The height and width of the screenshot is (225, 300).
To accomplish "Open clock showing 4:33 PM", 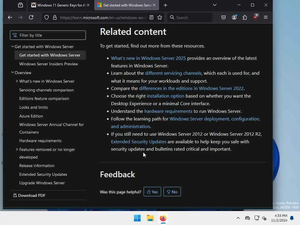I will [x=279, y=218].
